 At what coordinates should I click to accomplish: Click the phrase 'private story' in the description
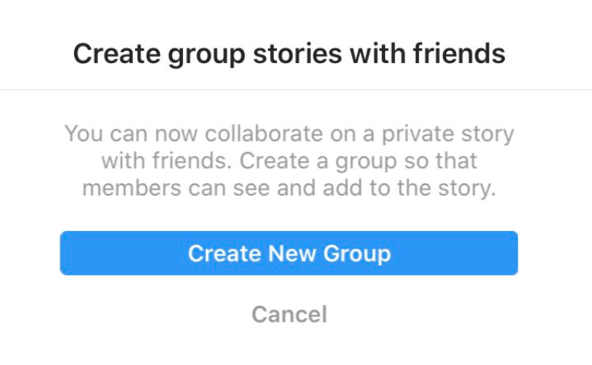[448, 135]
